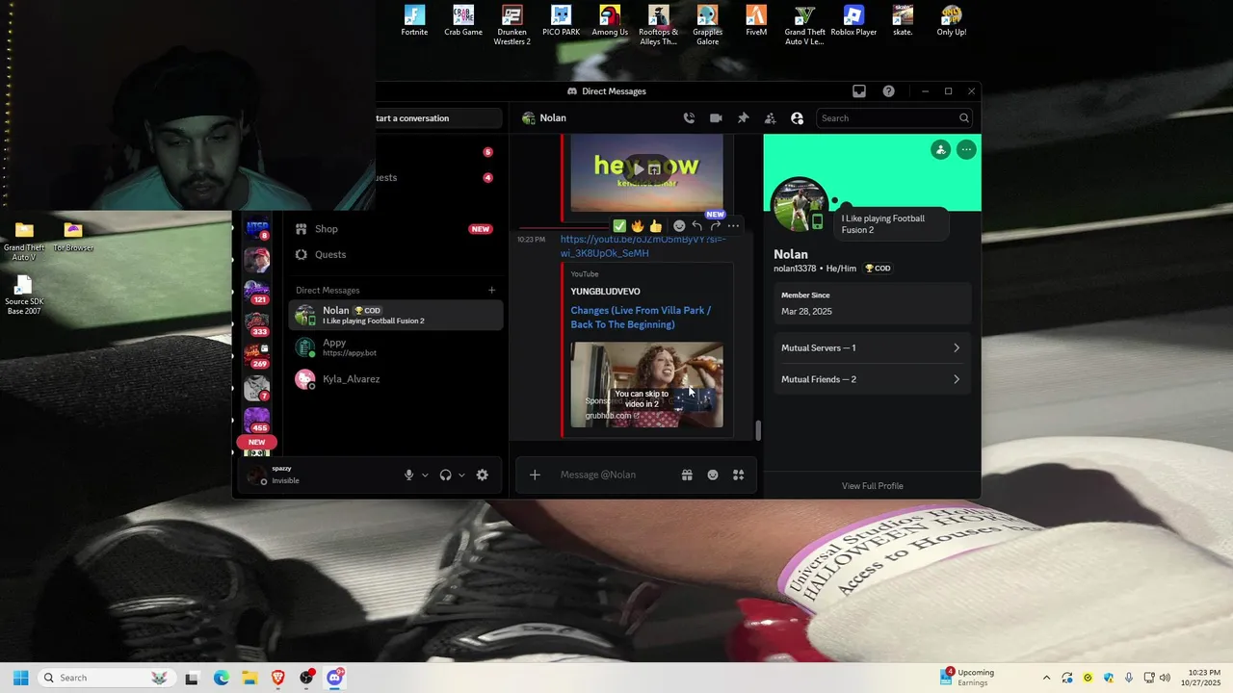Open Roblox Player desktop shortcut
Image resolution: width=1233 pixels, height=693 pixels.
pos(853,20)
